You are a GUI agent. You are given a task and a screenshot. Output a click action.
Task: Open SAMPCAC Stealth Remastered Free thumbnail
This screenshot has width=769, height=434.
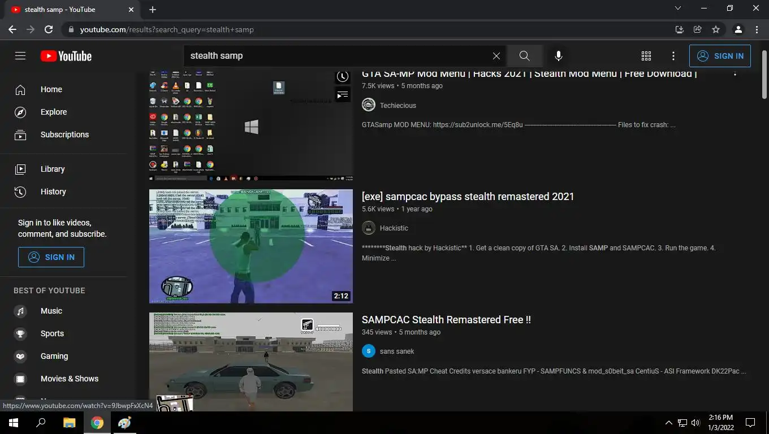pyautogui.click(x=251, y=362)
